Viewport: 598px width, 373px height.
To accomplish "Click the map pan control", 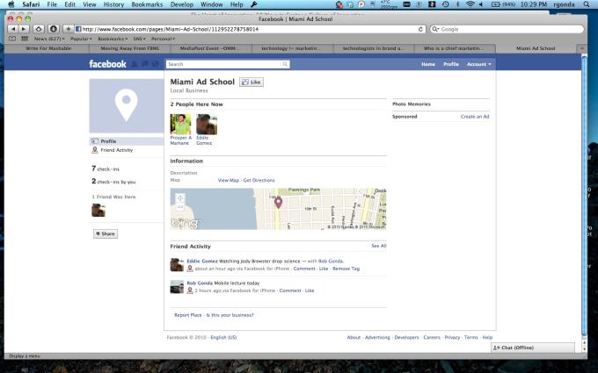I will pos(180,198).
